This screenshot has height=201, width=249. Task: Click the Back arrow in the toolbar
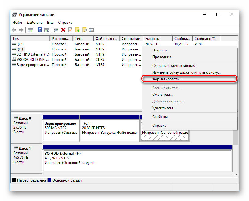pyautogui.click(x=14, y=30)
